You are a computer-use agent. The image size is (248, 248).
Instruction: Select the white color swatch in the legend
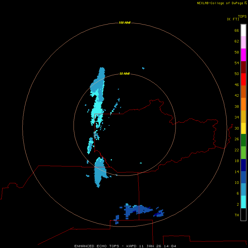point(243,30)
